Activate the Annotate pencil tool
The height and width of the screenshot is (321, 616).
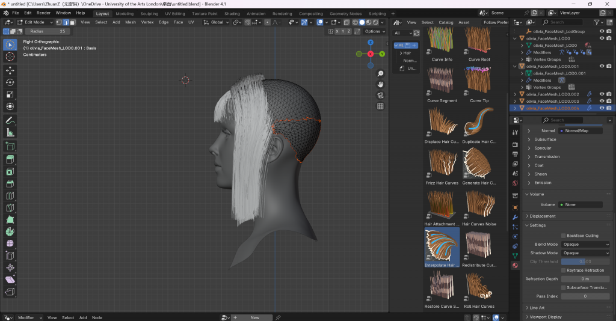click(x=10, y=120)
